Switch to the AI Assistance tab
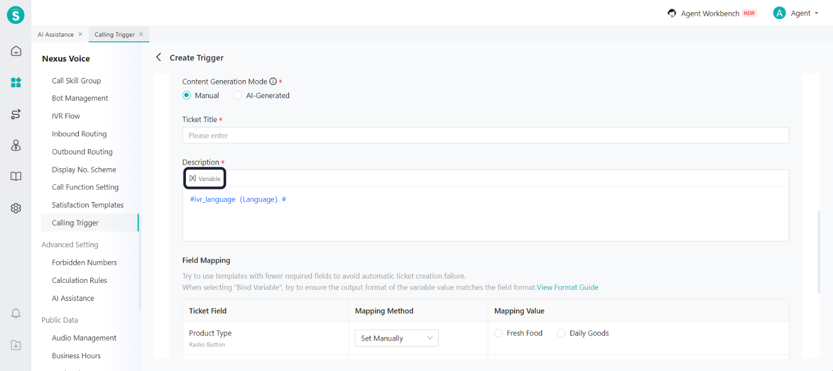 [x=56, y=34]
